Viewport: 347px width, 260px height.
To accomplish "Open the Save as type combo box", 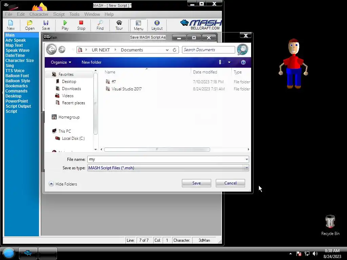I will point(168,168).
